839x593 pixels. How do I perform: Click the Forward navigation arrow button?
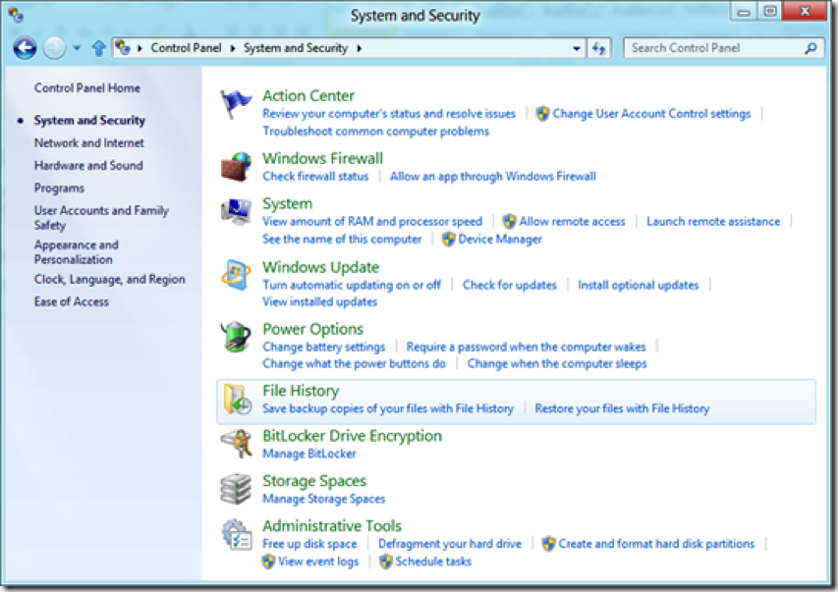pos(54,48)
